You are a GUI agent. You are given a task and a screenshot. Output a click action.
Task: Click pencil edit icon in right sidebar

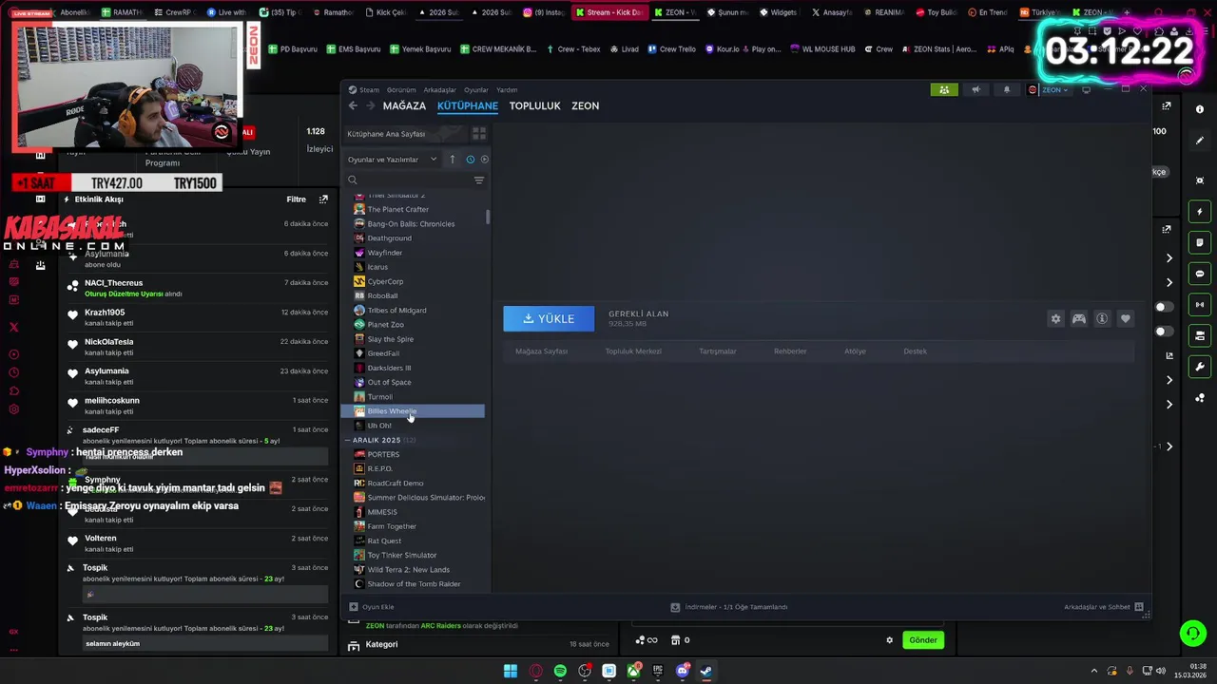pyautogui.click(x=1200, y=141)
